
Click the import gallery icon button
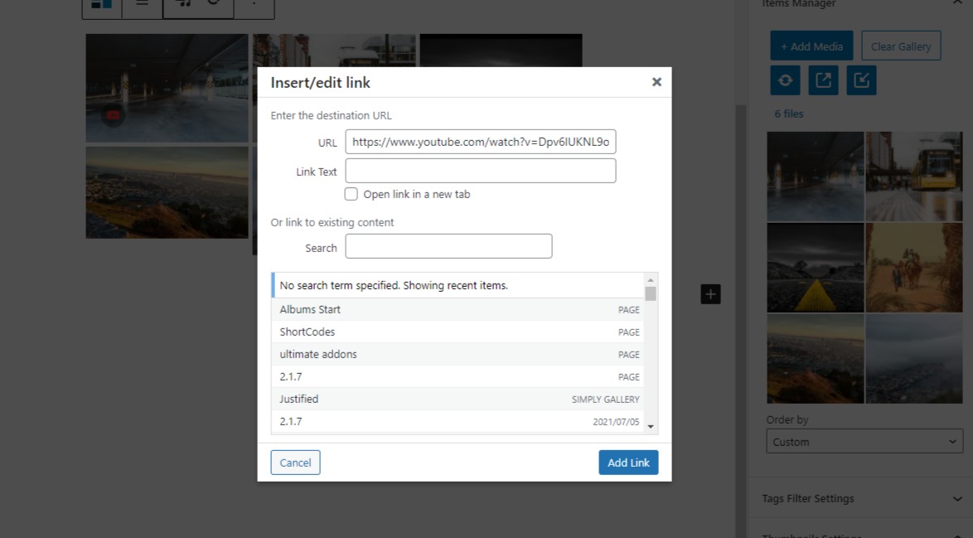click(861, 80)
